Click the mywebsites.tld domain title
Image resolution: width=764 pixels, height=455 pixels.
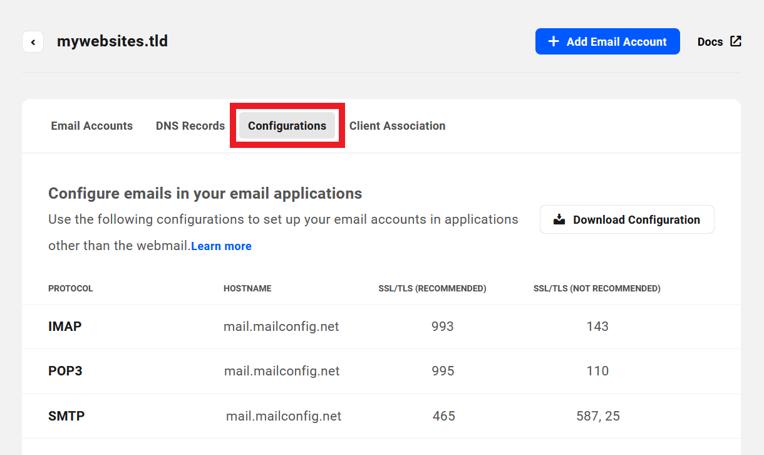(112, 41)
